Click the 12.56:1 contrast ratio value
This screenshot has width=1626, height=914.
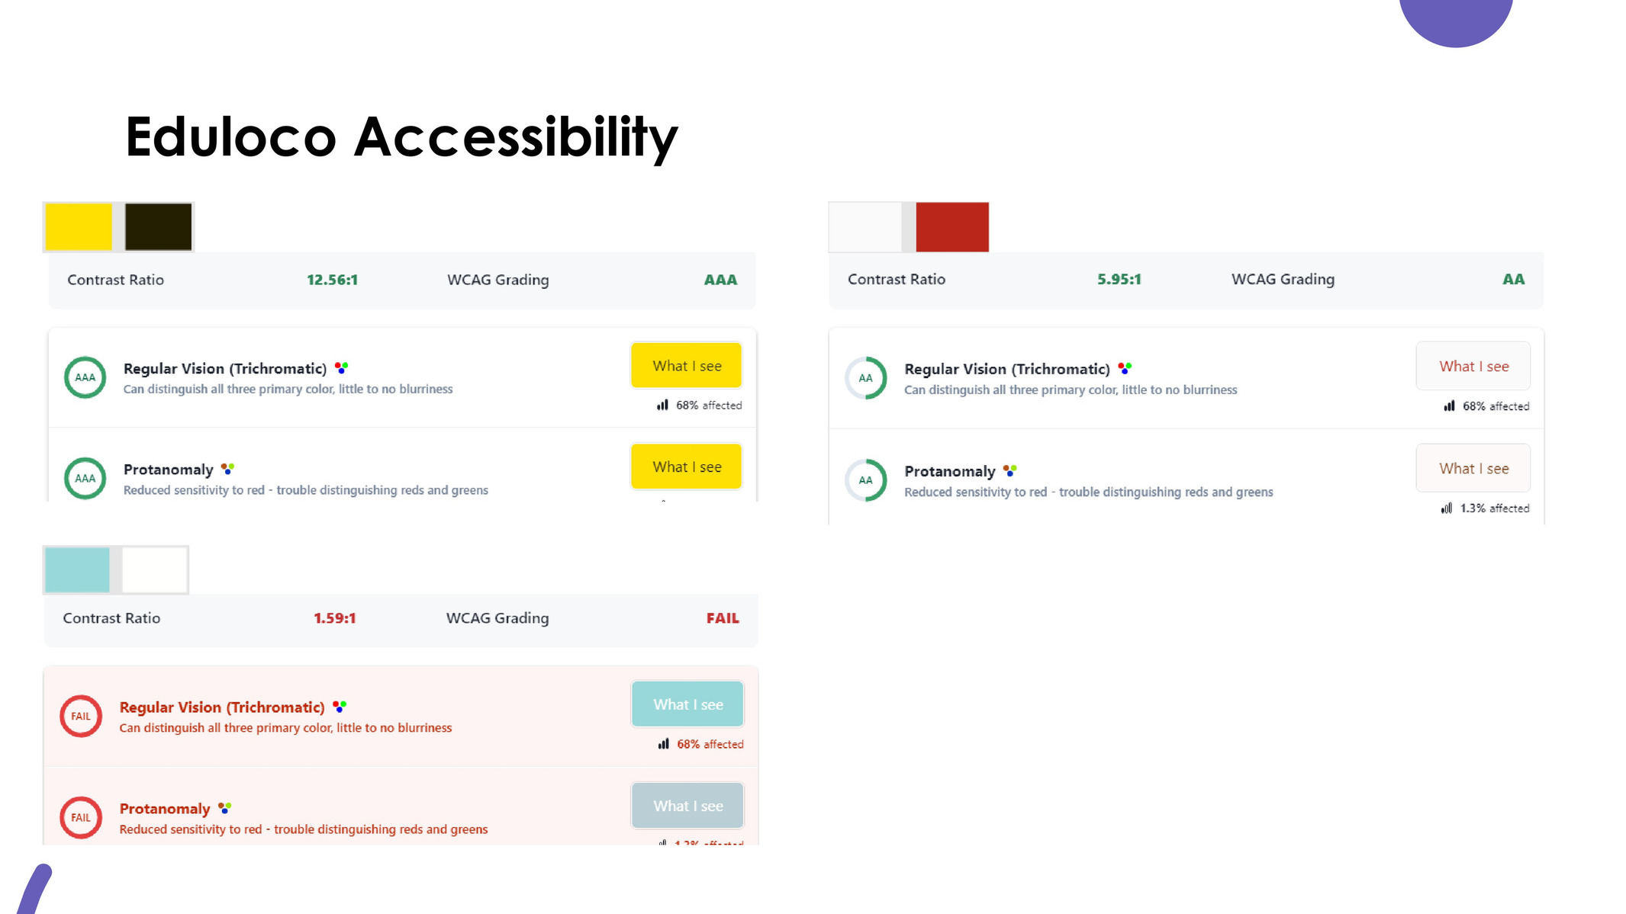pyautogui.click(x=332, y=280)
